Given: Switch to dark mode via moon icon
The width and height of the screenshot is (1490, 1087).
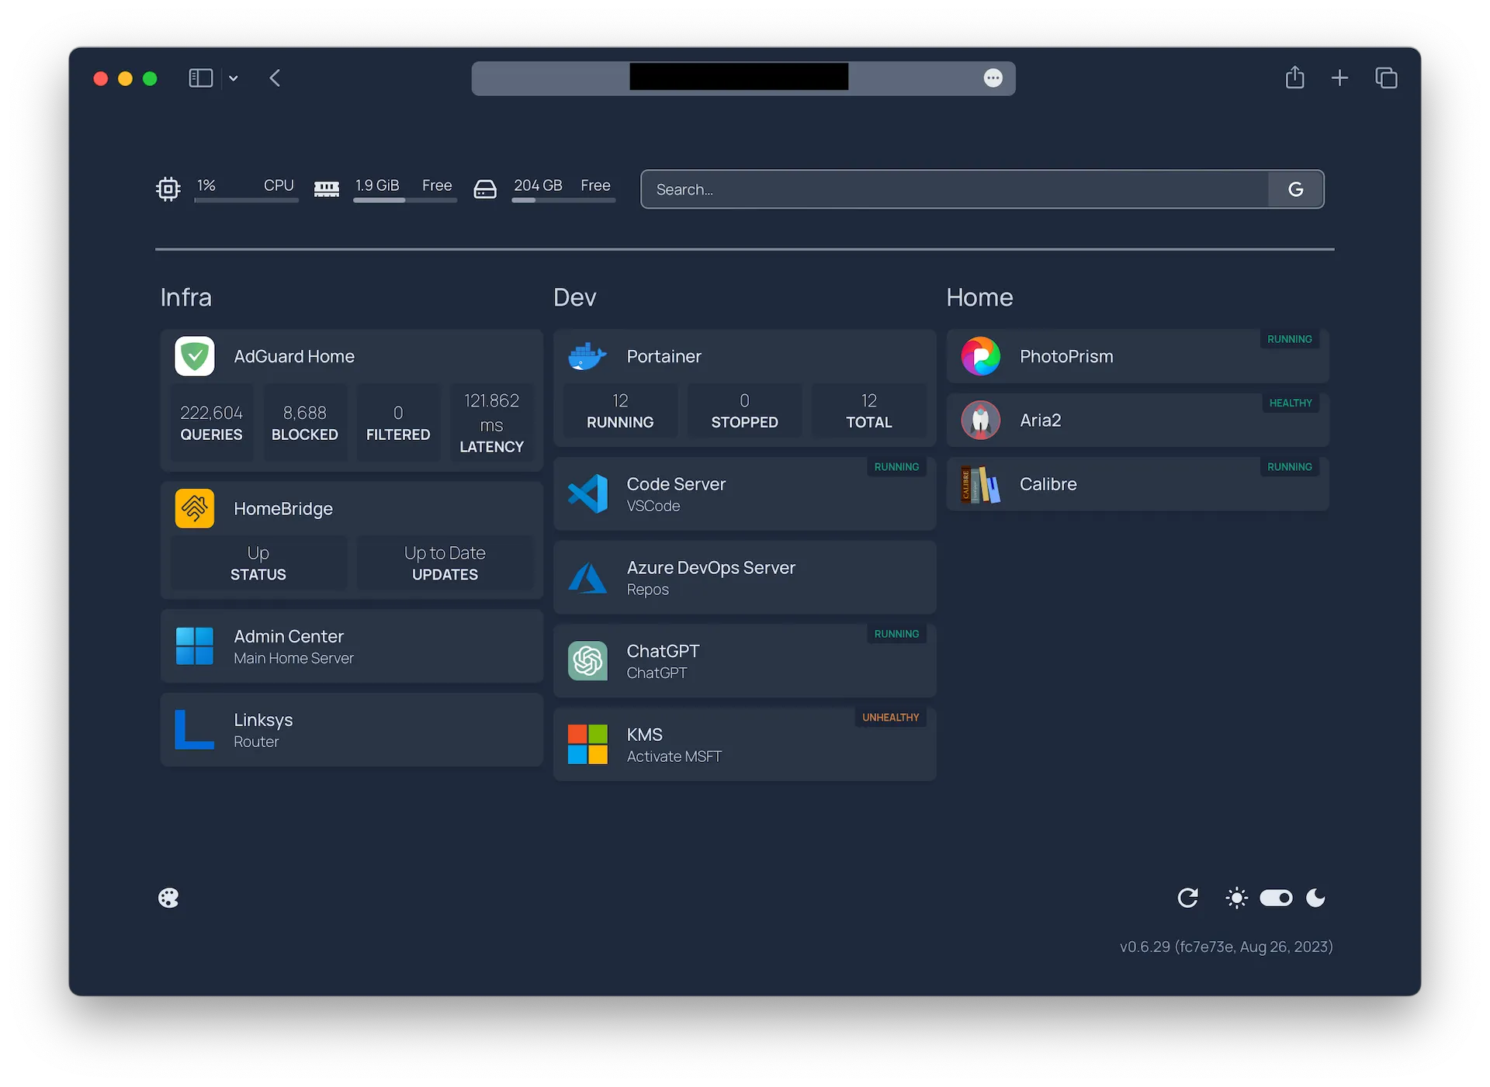Looking at the screenshot, I should pyautogui.click(x=1315, y=898).
